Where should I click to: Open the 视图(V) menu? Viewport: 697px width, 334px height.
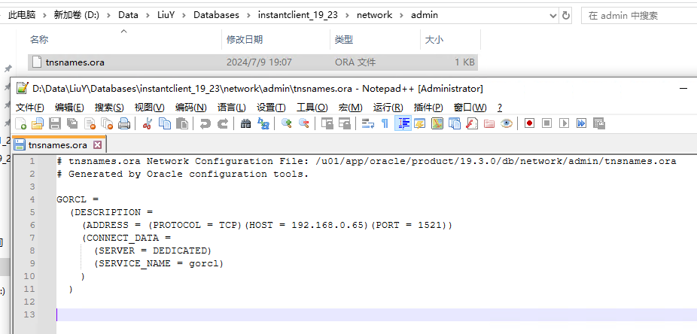click(149, 108)
